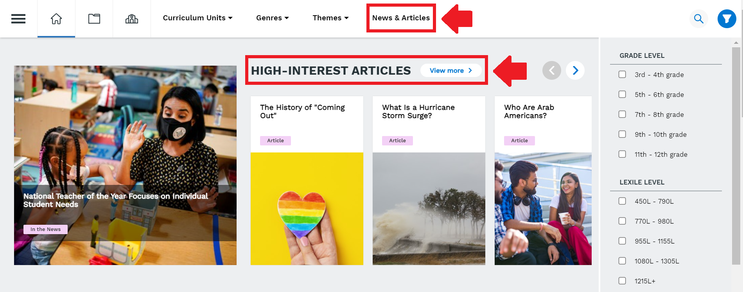Expand the Themes dropdown
This screenshot has width=743, height=292.
[x=331, y=18]
